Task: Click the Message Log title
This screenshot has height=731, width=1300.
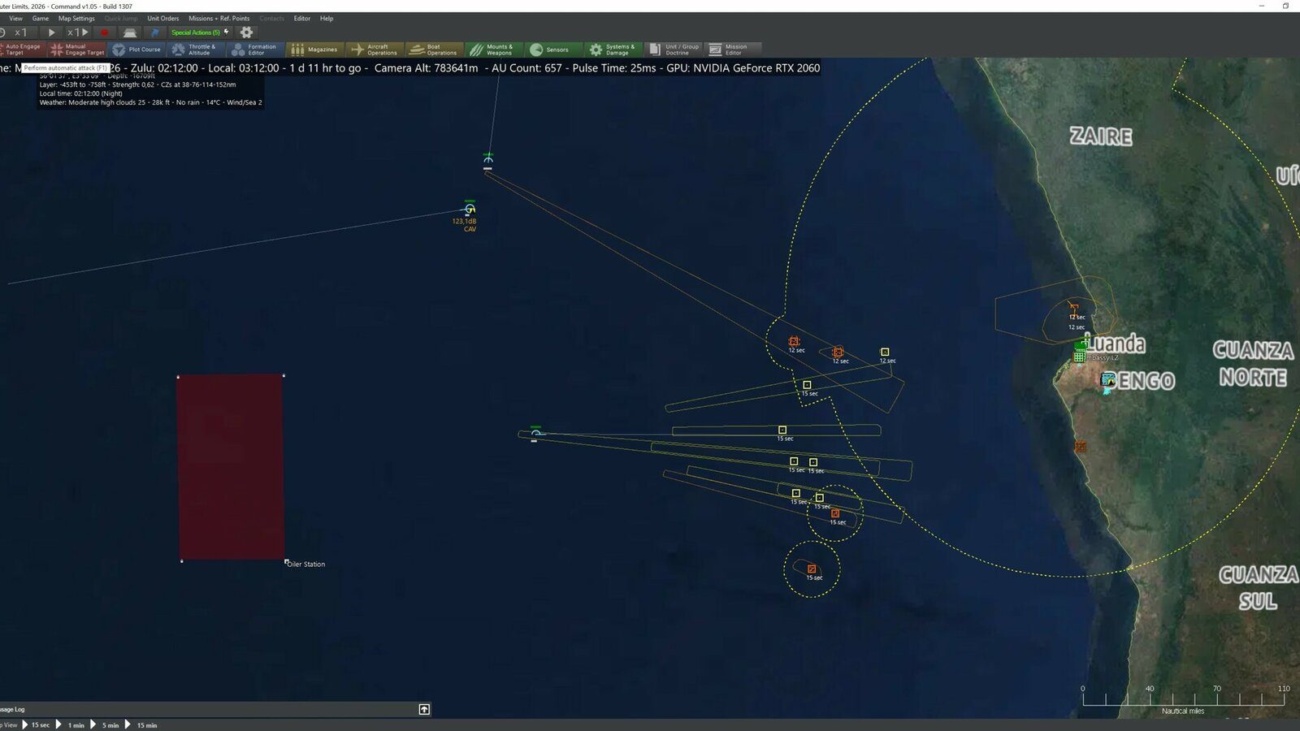Action: pyautogui.click(x=13, y=709)
